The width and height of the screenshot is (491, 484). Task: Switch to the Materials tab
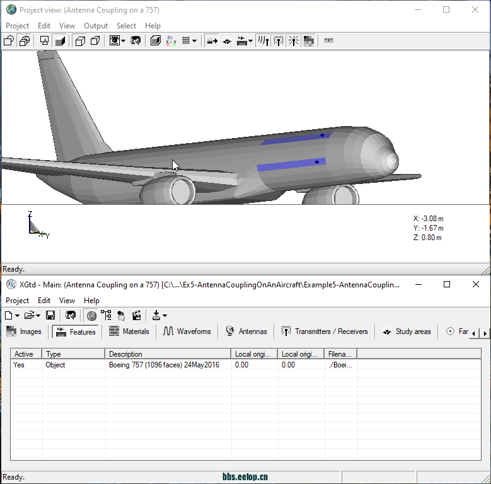129,331
